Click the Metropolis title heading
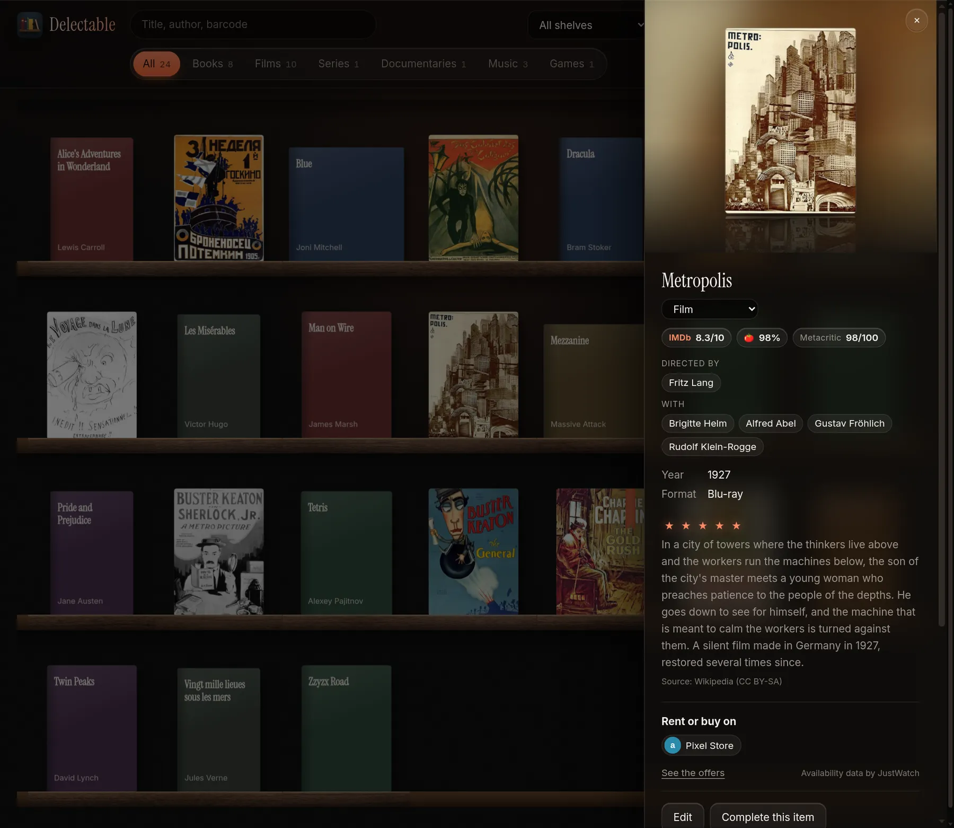The height and width of the screenshot is (828, 954). [696, 280]
